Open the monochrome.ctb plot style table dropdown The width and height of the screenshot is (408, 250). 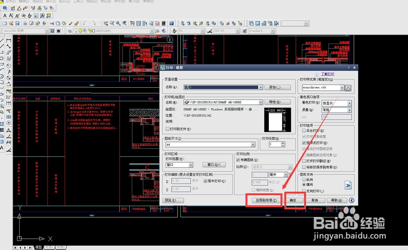click(x=342, y=88)
